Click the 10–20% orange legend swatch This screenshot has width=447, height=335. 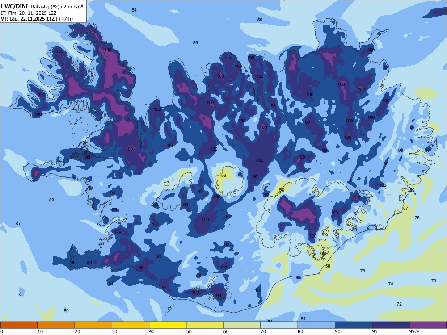pos(56,325)
